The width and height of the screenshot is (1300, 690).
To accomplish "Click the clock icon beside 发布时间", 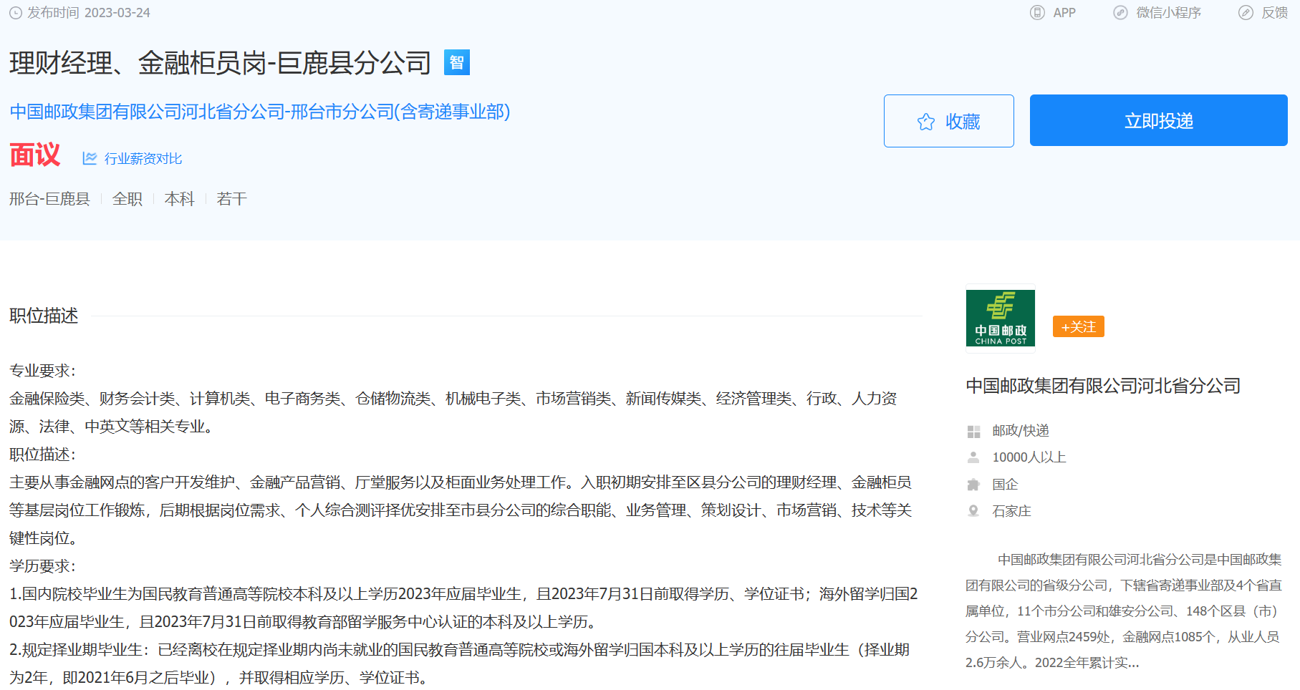I will [16, 13].
